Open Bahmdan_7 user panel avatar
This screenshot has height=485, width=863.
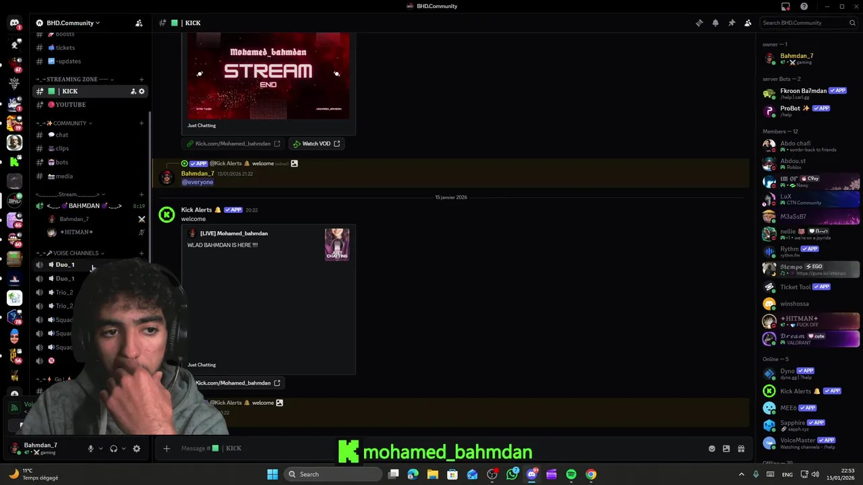tap(15, 449)
